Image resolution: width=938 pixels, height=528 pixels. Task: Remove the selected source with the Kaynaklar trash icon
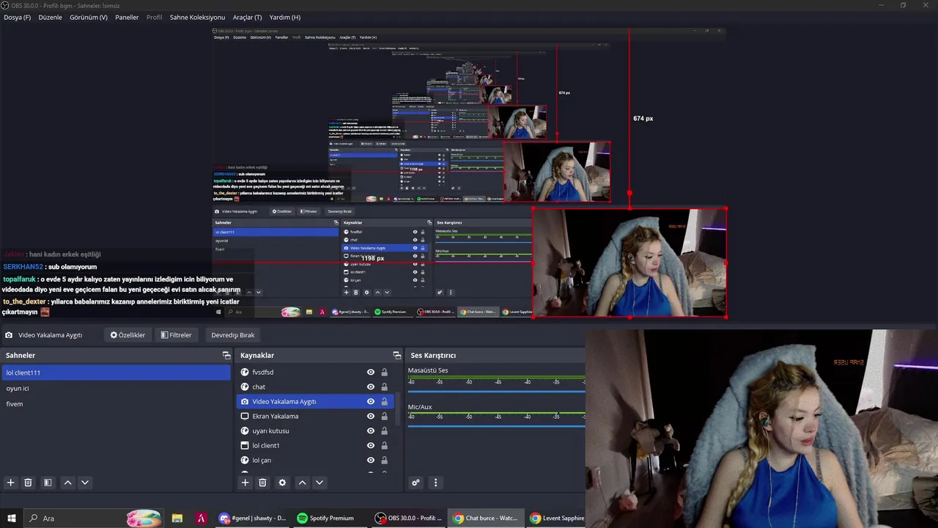click(x=263, y=483)
